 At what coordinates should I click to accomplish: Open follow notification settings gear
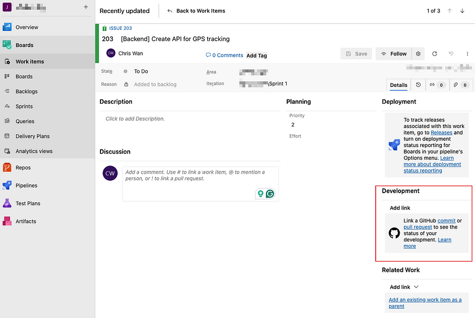pos(417,54)
